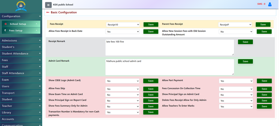Open Show Exam Time on Admit Card dropdown

click(122, 95)
